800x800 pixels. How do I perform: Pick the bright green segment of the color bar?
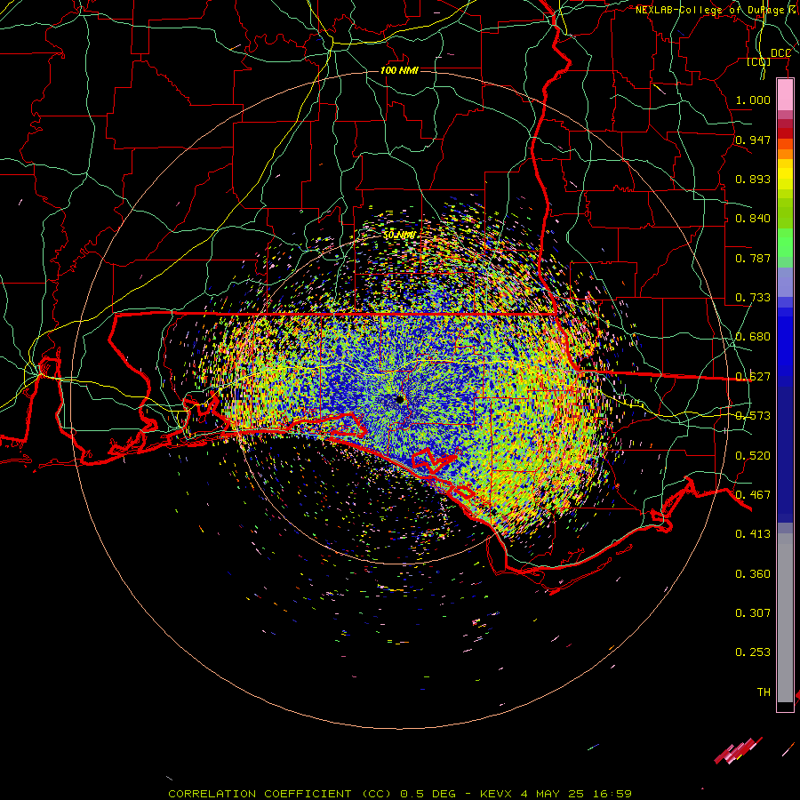[x=785, y=243]
